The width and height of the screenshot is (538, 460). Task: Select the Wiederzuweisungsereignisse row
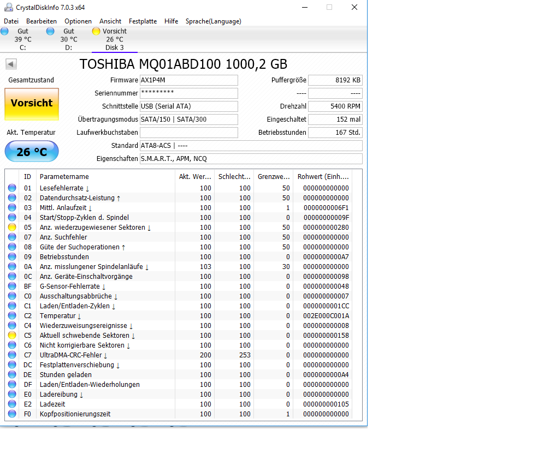tap(179, 326)
